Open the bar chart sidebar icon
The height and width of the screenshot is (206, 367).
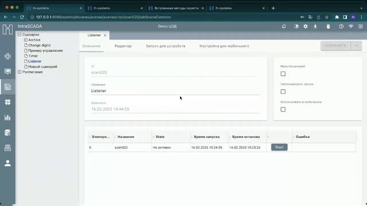tap(7, 117)
